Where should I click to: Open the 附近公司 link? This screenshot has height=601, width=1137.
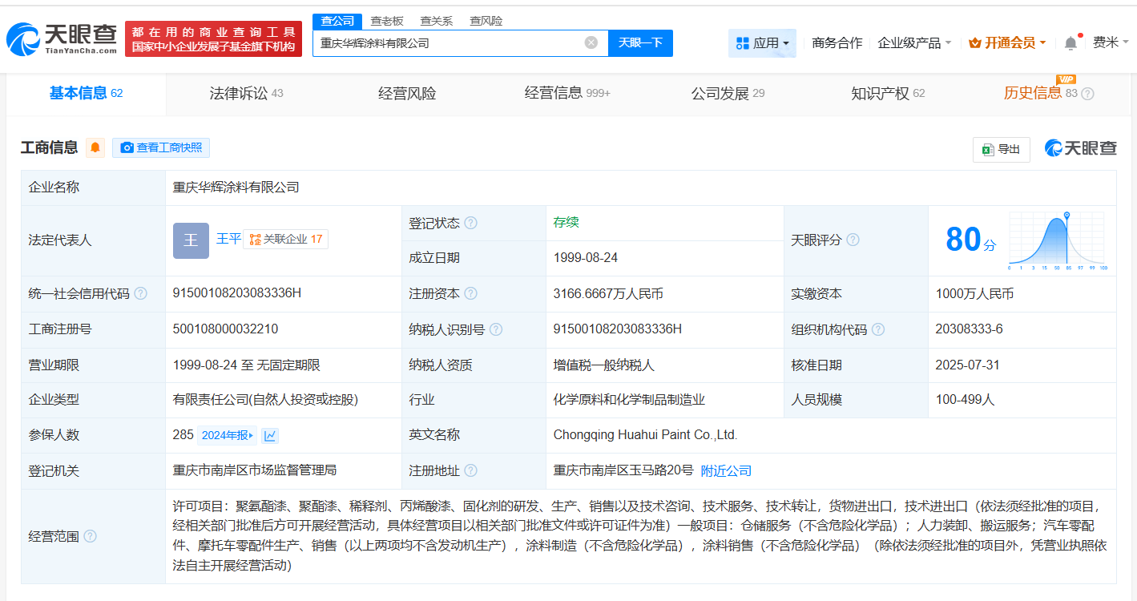[726, 470]
